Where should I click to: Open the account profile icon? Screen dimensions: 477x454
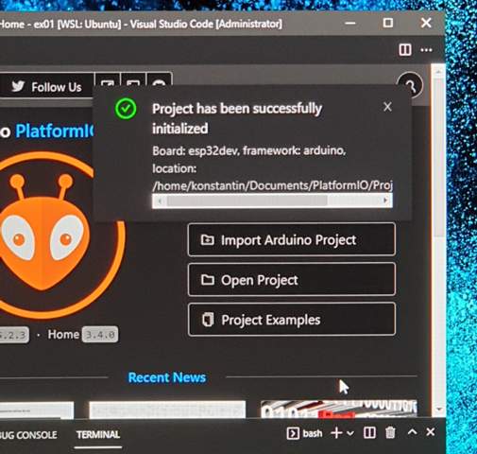click(x=410, y=85)
